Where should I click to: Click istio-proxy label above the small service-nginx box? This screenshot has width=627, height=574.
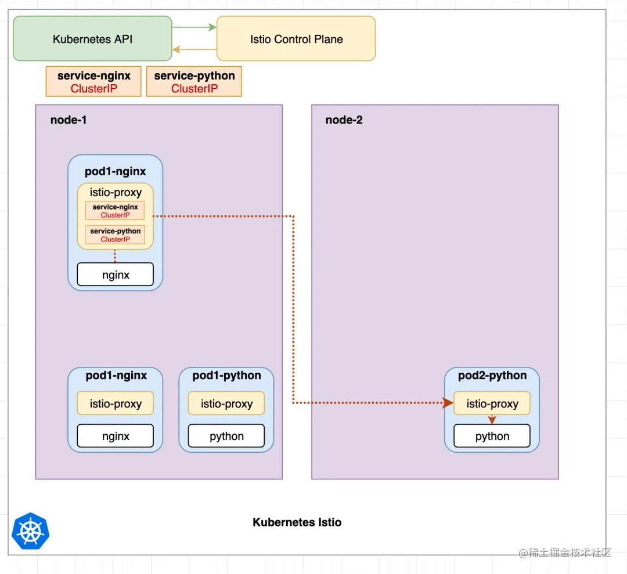point(116,192)
